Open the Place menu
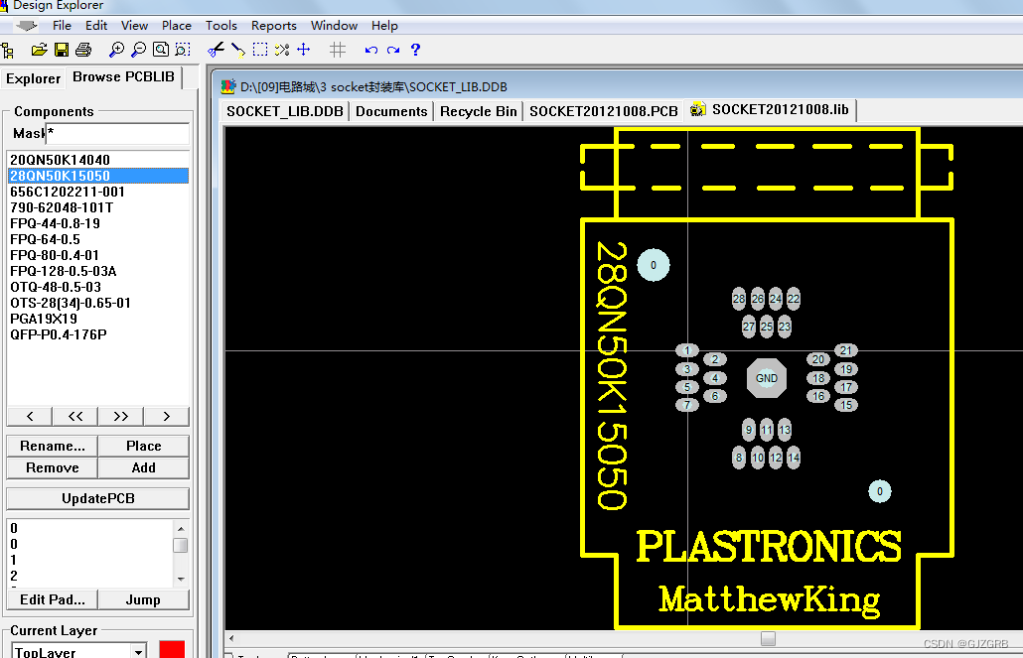This screenshot has width=1023, height=658. coord(177,26)
